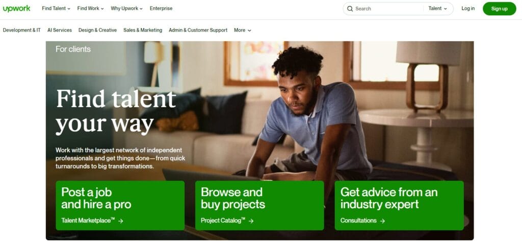Image resolution: width=522 pixels, height=243 pixels.
Task: Select the Development & IT category
Action: [x=21, y=30]
